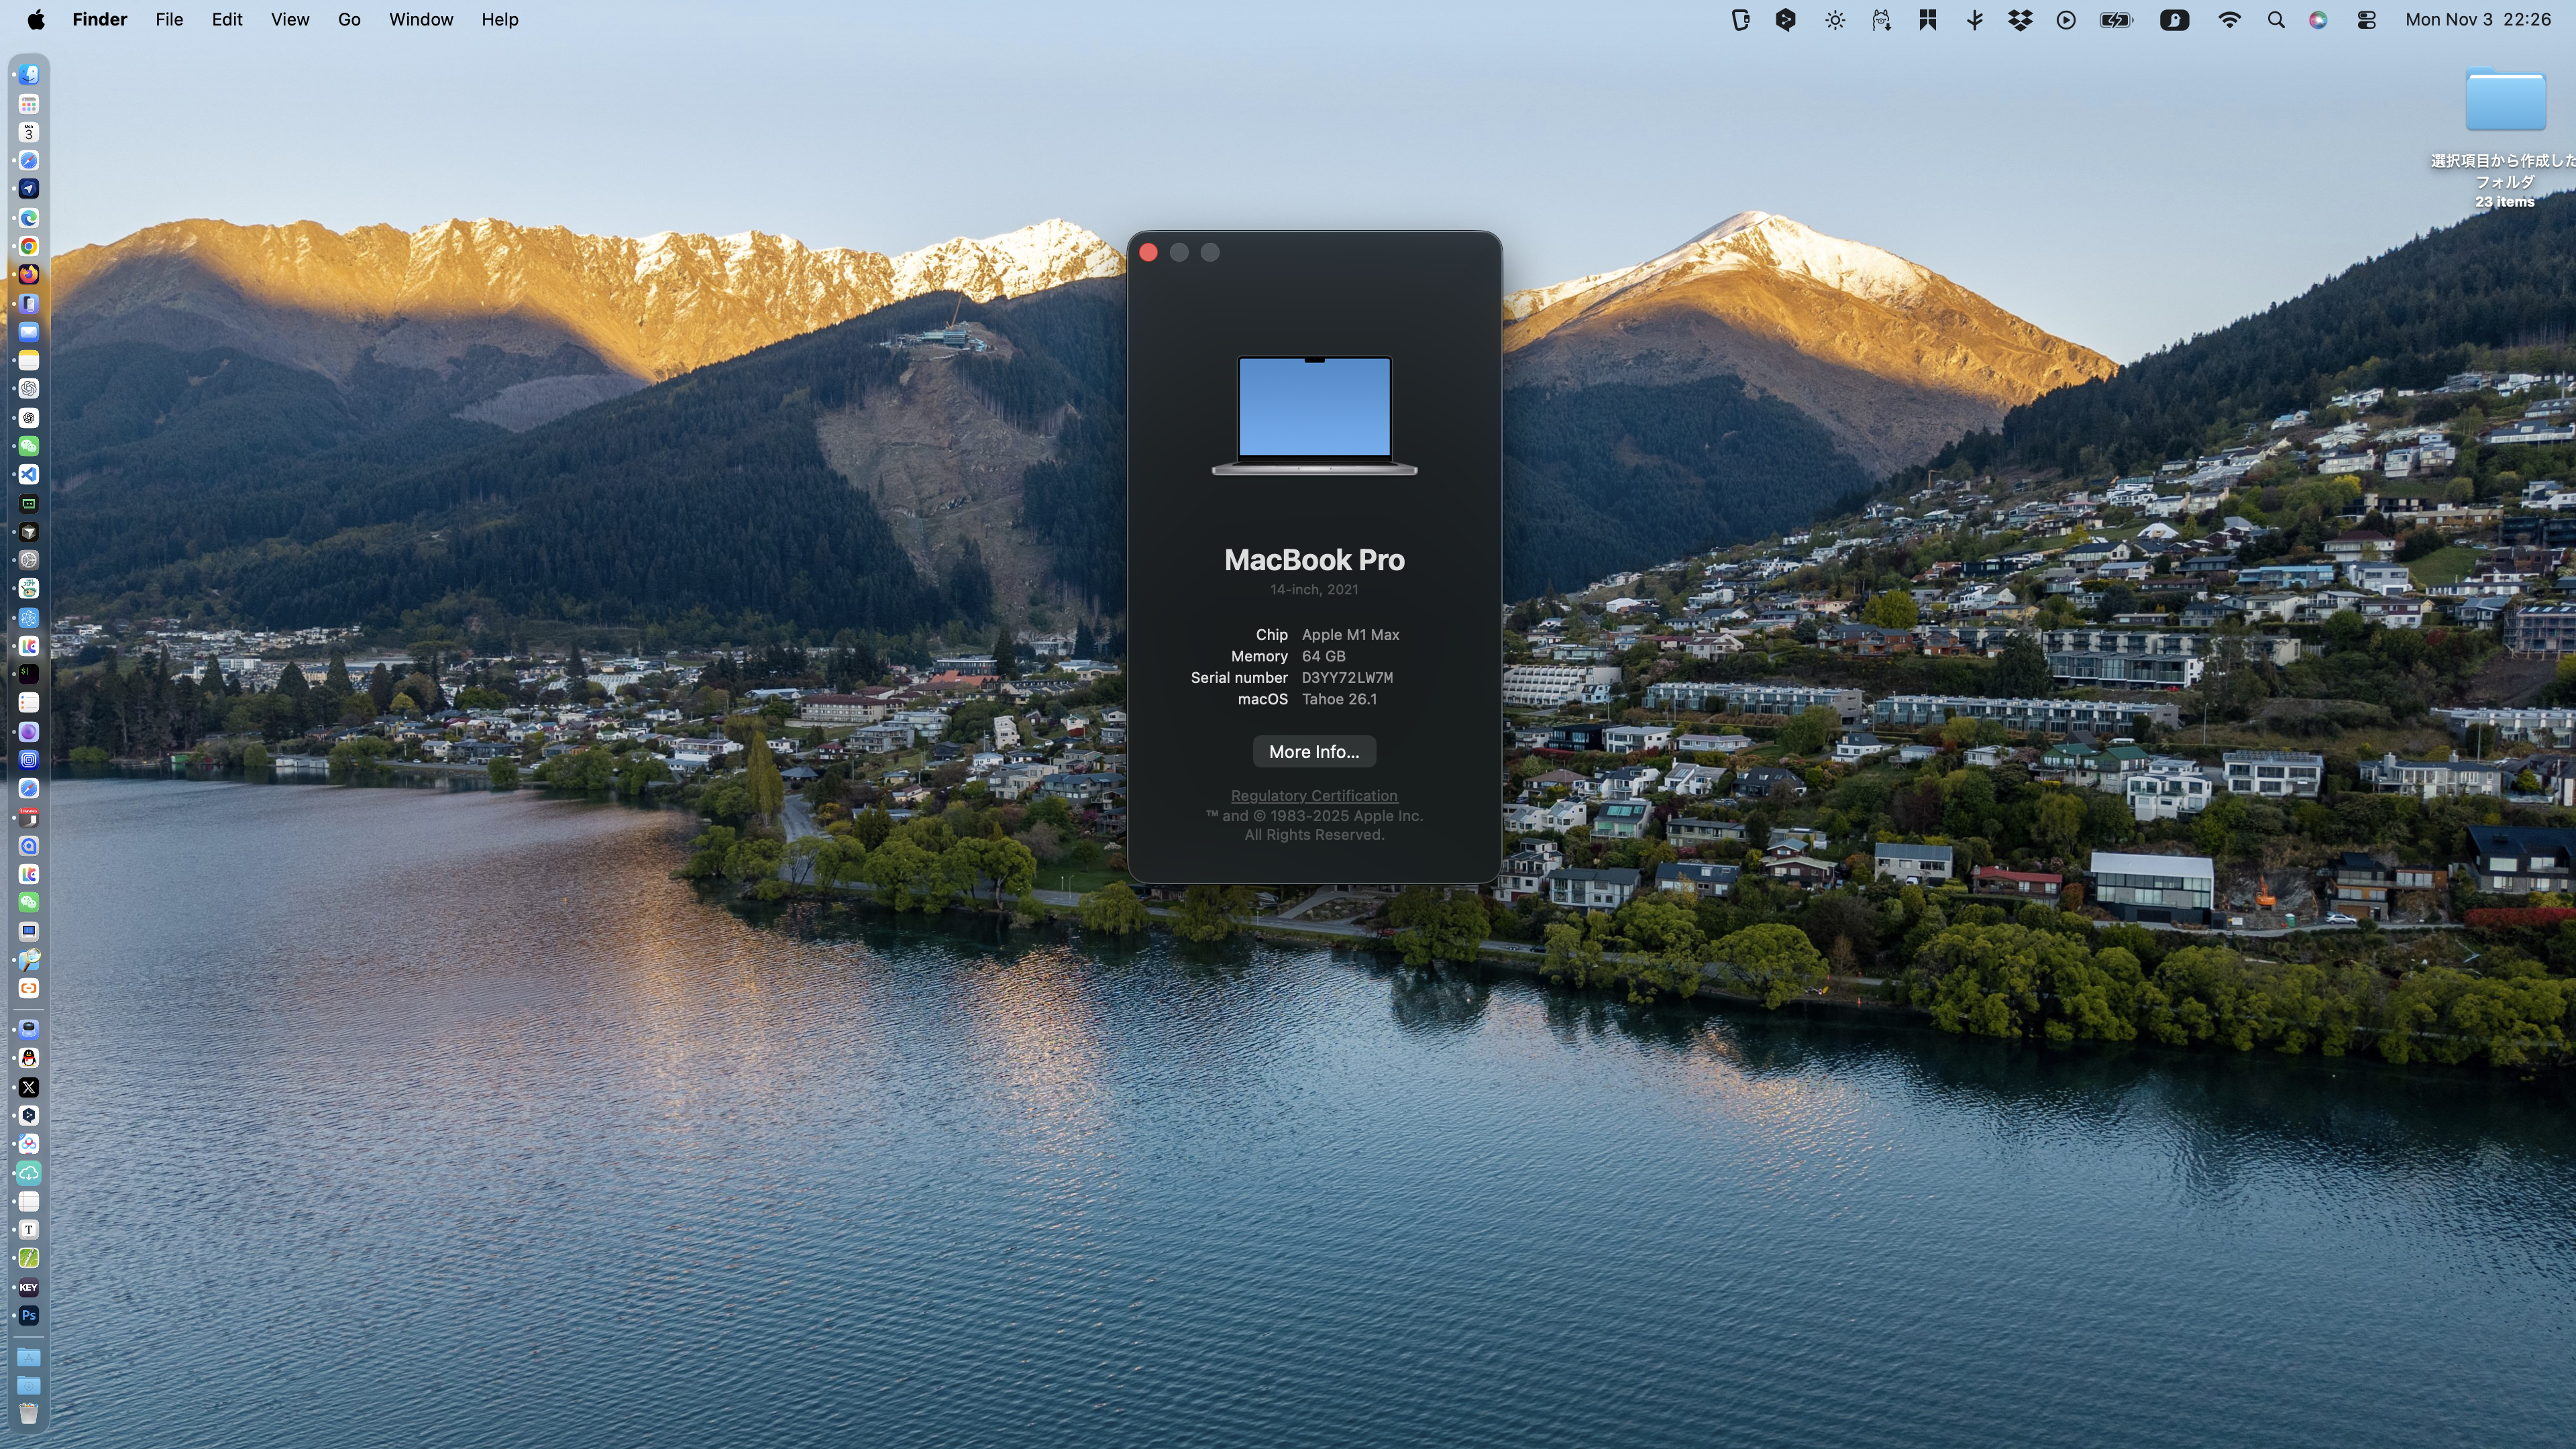Open Google Chrome from the dock
The height and width of the screenshot is (1449, 2576).
point(29,246)
